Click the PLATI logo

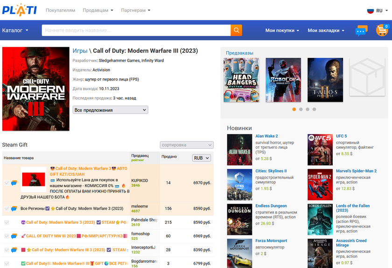pyautogui.click(x=20, y=10)
